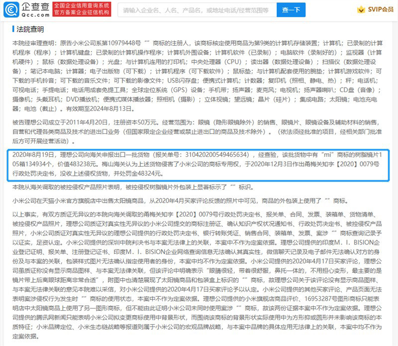Open the SVIP会员 membership link

click(x=381, y=9)
